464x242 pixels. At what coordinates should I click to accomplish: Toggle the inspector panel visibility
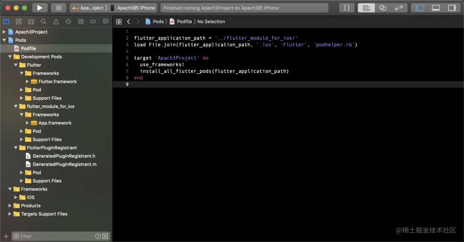click(x=452, y=8)
